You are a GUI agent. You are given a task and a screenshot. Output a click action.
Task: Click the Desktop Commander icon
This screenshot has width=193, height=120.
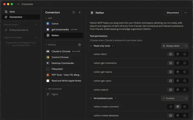[x=48, y=63]
